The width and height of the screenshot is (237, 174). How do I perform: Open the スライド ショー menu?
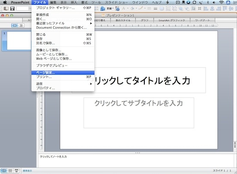[x=116, y=2]
